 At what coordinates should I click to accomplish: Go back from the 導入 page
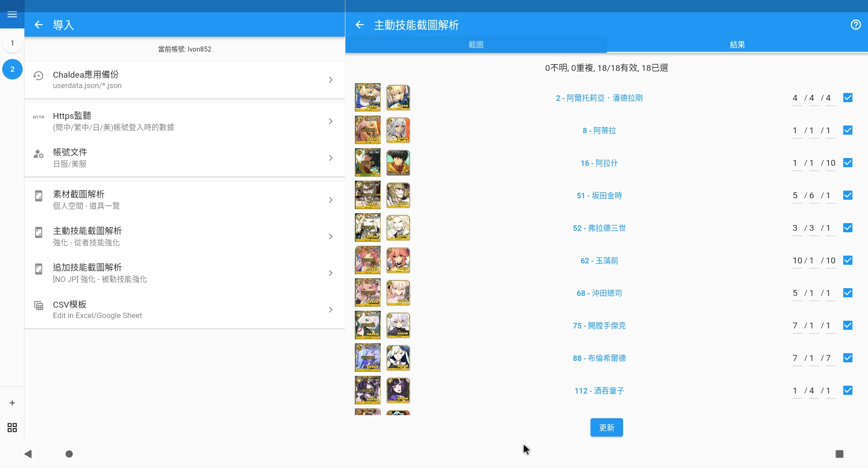point(39,25)
